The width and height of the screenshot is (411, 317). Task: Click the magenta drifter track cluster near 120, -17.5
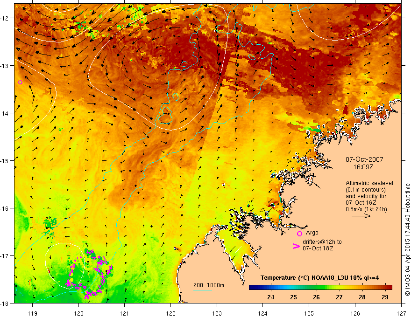pyautogui.click(x=89, y=275)
